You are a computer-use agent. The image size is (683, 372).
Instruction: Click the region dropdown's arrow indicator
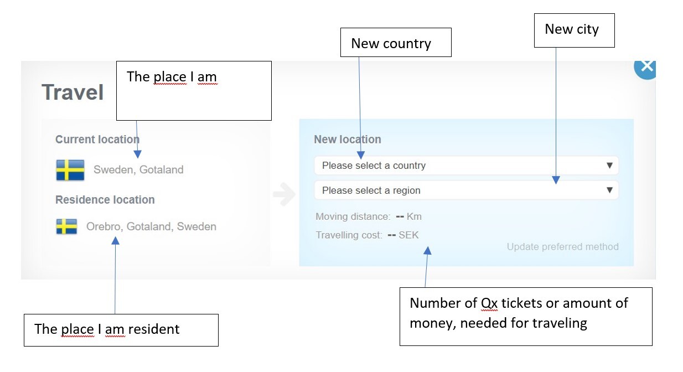click(609, 190)
